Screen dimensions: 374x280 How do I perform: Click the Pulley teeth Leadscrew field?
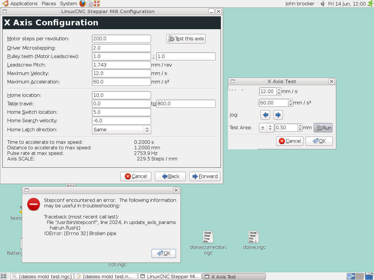pyautogui.click(x=186, y=56)
